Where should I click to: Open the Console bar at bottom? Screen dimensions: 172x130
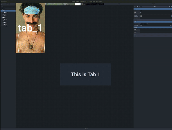tap(87, 129)
